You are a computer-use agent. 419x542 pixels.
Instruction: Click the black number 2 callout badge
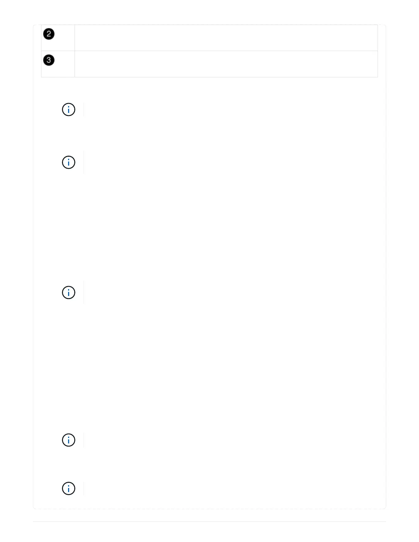click(x=49, y=34)
